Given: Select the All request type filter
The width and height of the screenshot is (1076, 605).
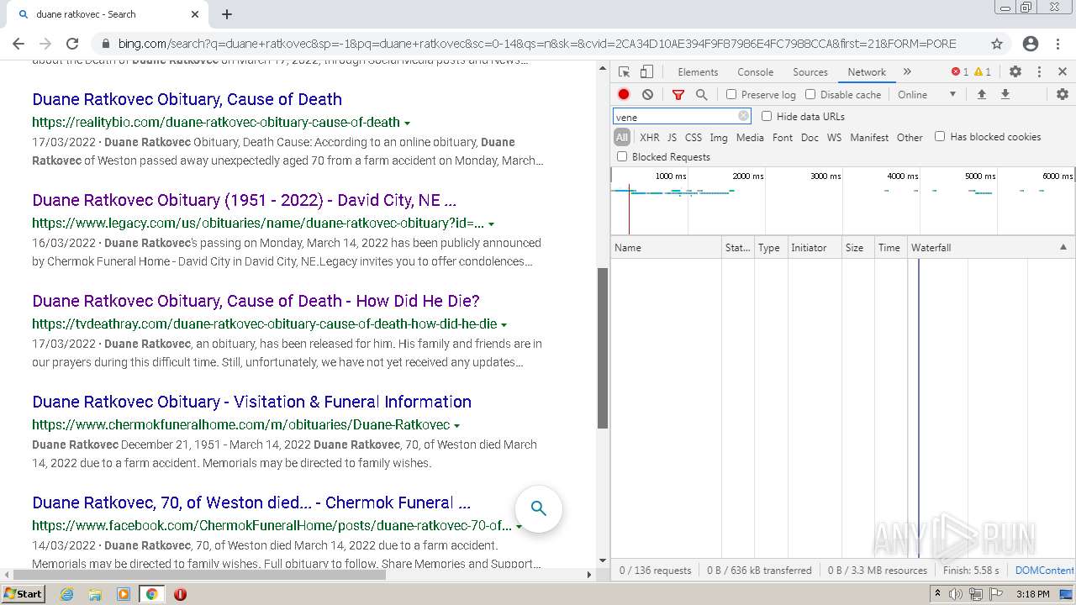Looking at the screenshot, I should pyautogui.click(x=622, y=137).
